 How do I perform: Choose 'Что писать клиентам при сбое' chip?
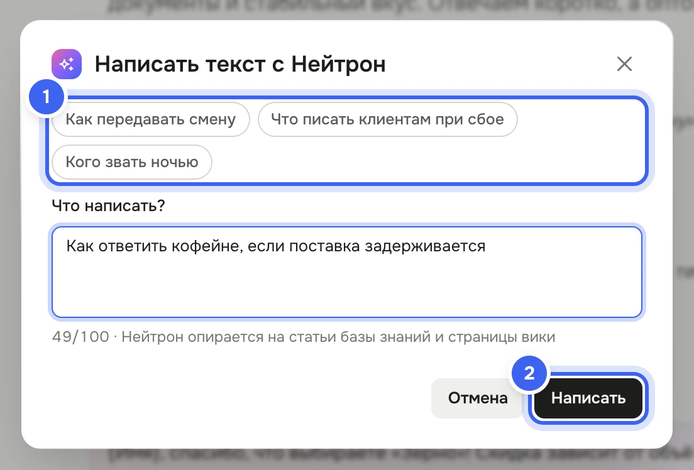[x=388, y=119]
